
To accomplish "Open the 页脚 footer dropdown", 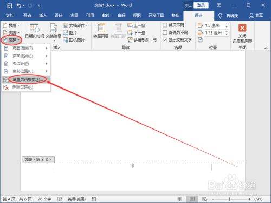I will [11, 32].
